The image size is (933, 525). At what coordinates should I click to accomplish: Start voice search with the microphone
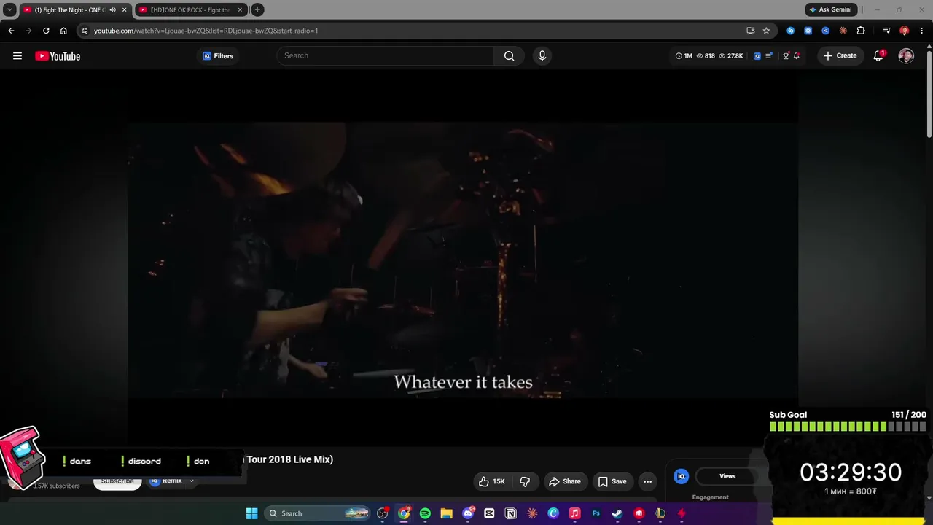point(542,56)
